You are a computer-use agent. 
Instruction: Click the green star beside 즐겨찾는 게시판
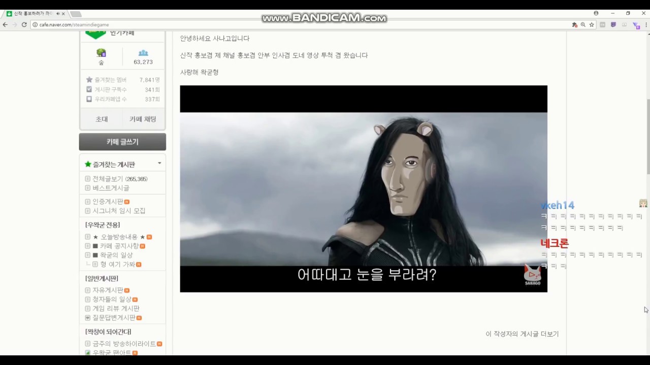click(x=88, y=164)
